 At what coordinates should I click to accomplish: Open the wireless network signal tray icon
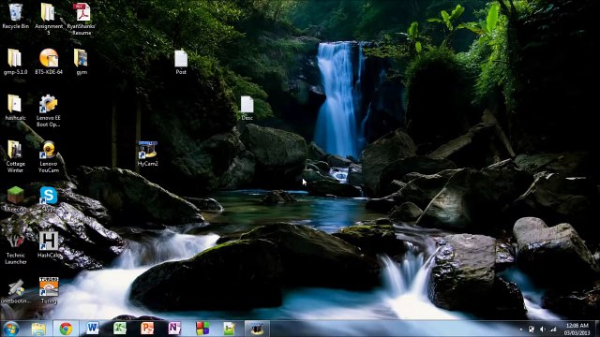tap(553, 329)
